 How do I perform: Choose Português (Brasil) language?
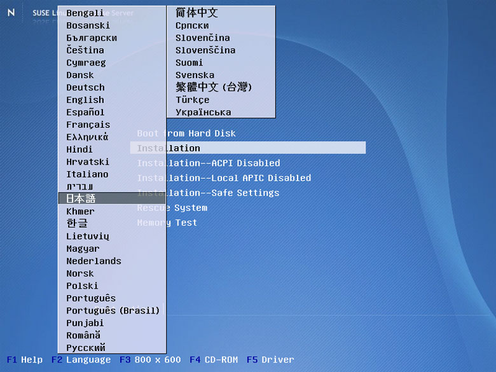click(x=113, y=310)
